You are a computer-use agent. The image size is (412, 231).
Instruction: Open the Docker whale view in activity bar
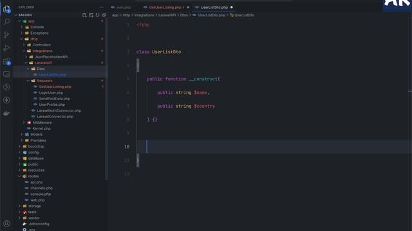pyautogui.click(x=6, y=113)
